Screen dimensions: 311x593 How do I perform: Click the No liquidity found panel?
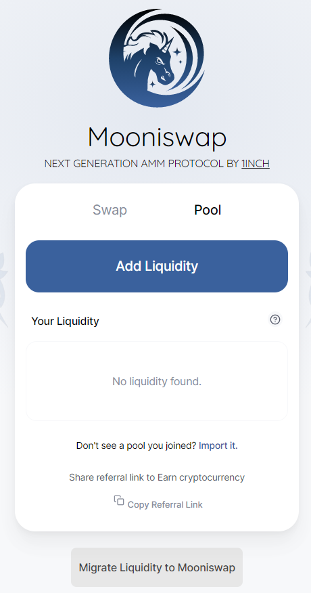[x=157, y=381]
